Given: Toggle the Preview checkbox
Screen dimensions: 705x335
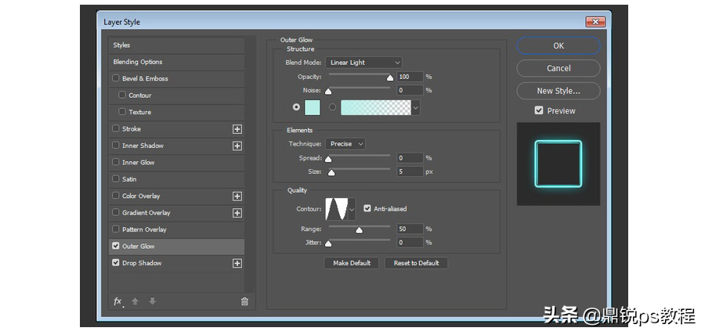Looking at the screenshot, I should pos(539,110).
